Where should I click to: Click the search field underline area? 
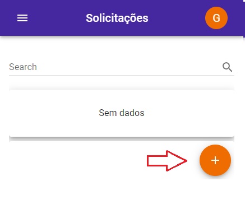coord(122,76)
